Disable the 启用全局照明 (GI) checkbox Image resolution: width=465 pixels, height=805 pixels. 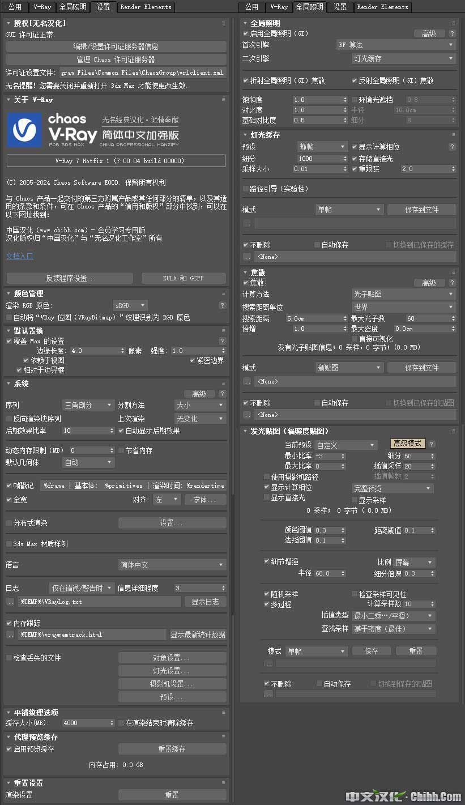coord(246,34)
